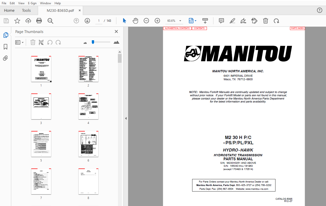
Task: Zoom in with the plus button
Action: (x=157, y=21)
